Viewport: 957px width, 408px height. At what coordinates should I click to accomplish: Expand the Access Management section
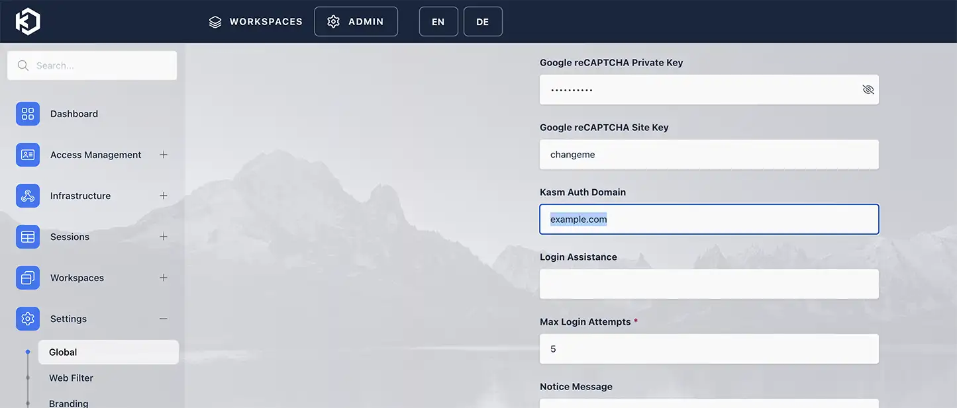(x=163, y=154)
